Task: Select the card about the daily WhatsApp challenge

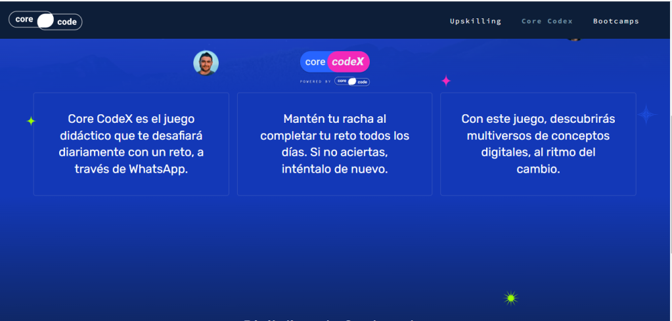Action: tap(131, 144)
